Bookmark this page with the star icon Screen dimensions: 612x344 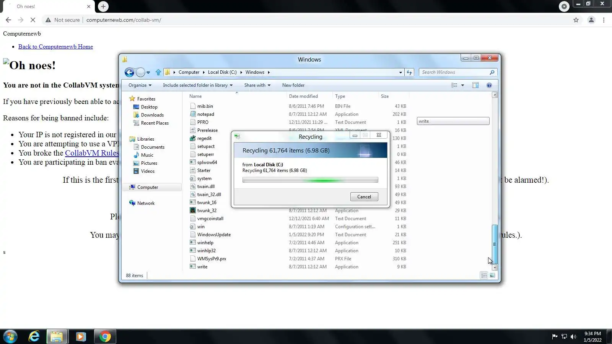coord(576,20)
